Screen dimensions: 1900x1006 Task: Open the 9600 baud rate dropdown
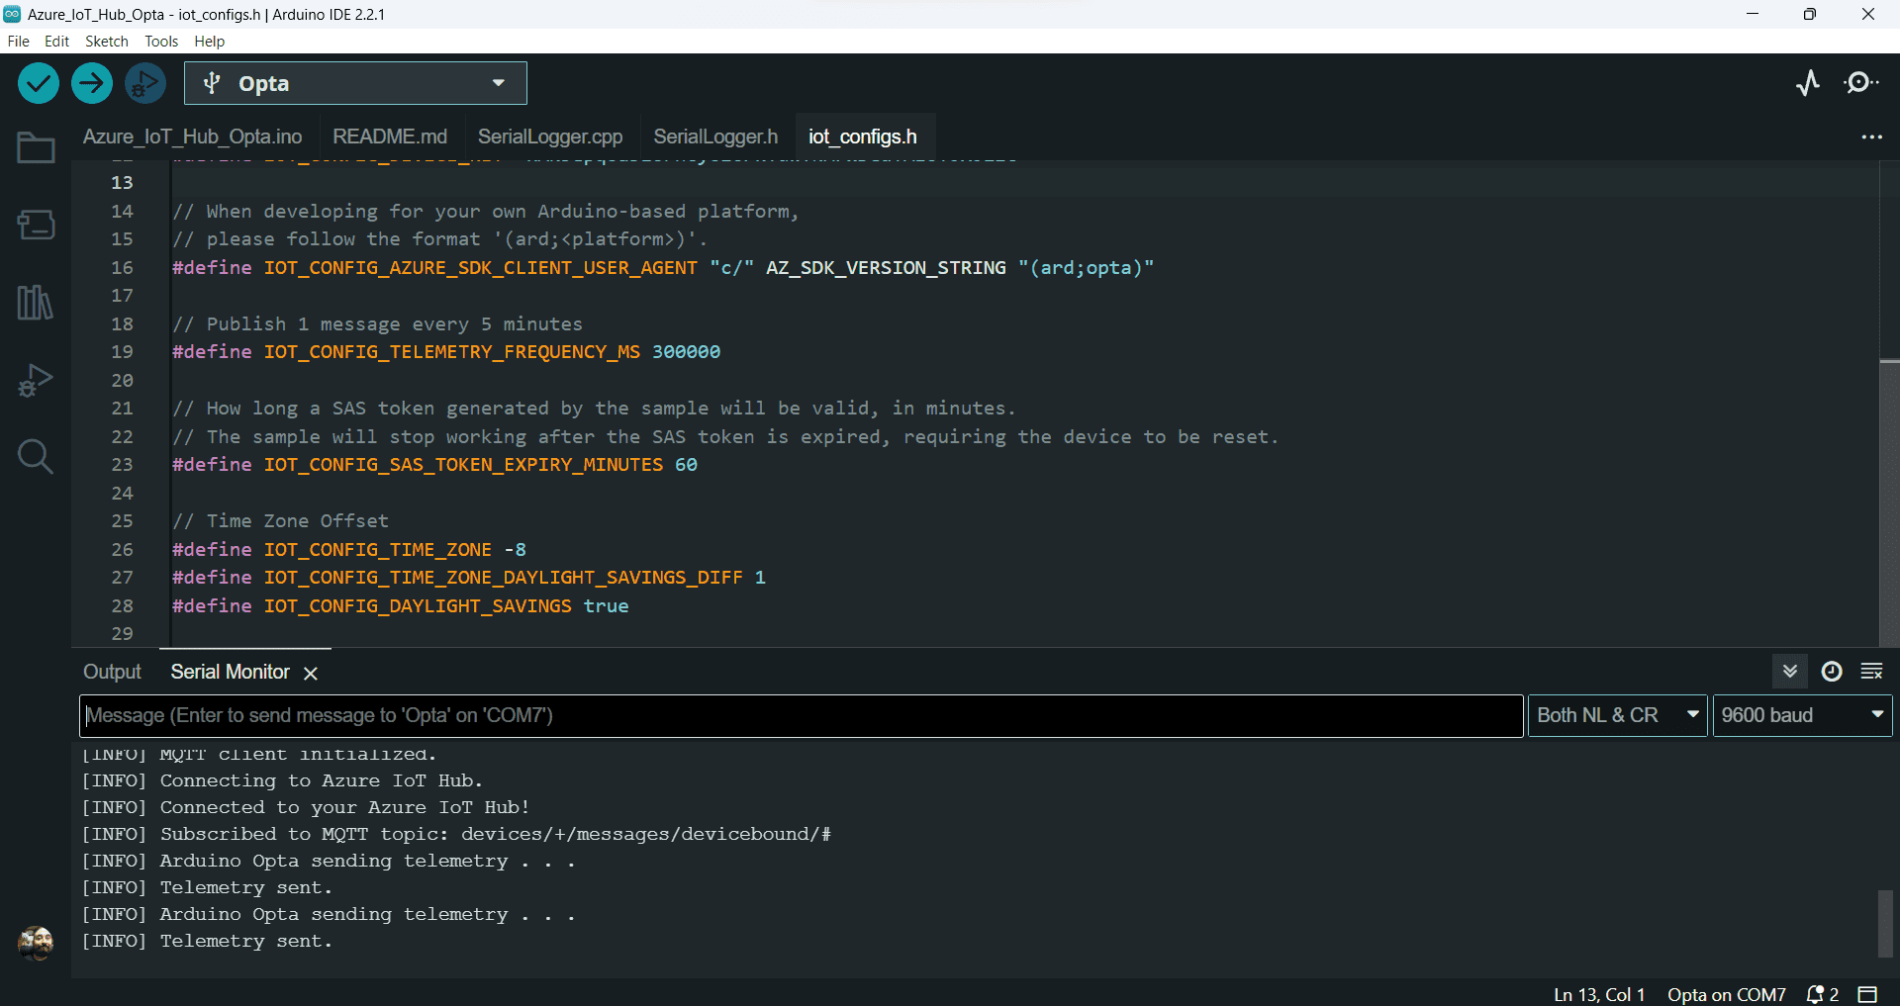click(1802, 715)
